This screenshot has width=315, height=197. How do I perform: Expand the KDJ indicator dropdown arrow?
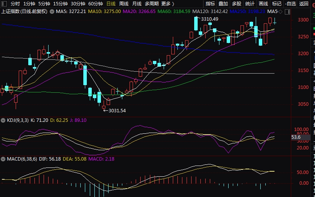tap(4, 120)
